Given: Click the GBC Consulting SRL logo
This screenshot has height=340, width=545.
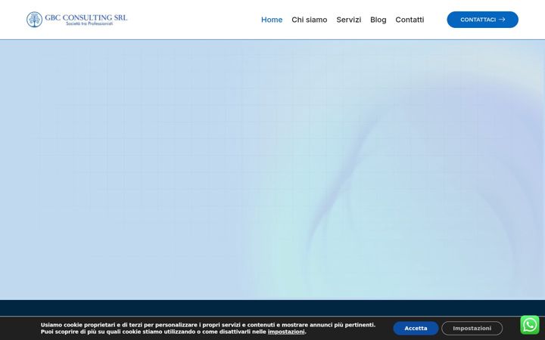Looking at the screenshot, I should coord(76,20).
